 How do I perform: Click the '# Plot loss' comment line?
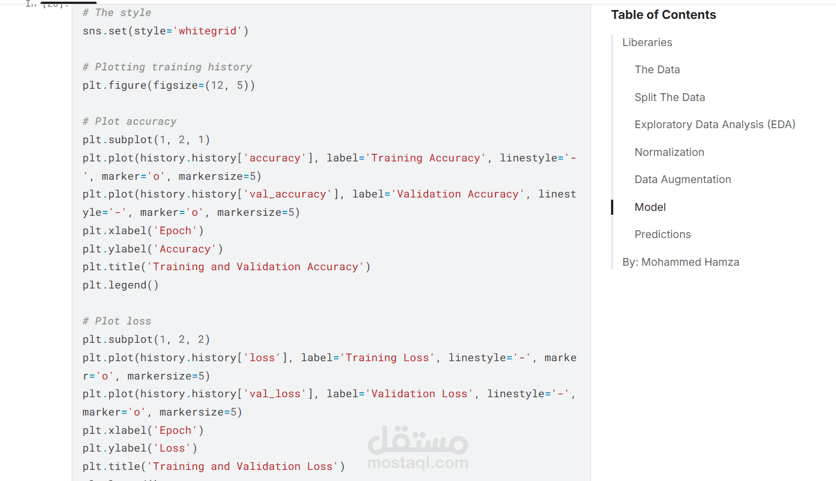[117, 321]
